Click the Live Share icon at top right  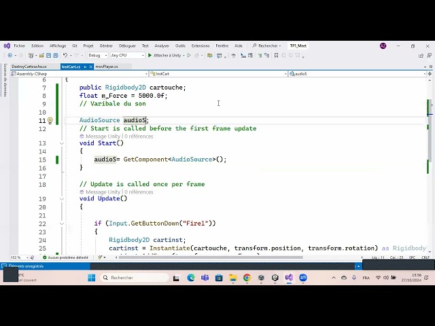421,56
